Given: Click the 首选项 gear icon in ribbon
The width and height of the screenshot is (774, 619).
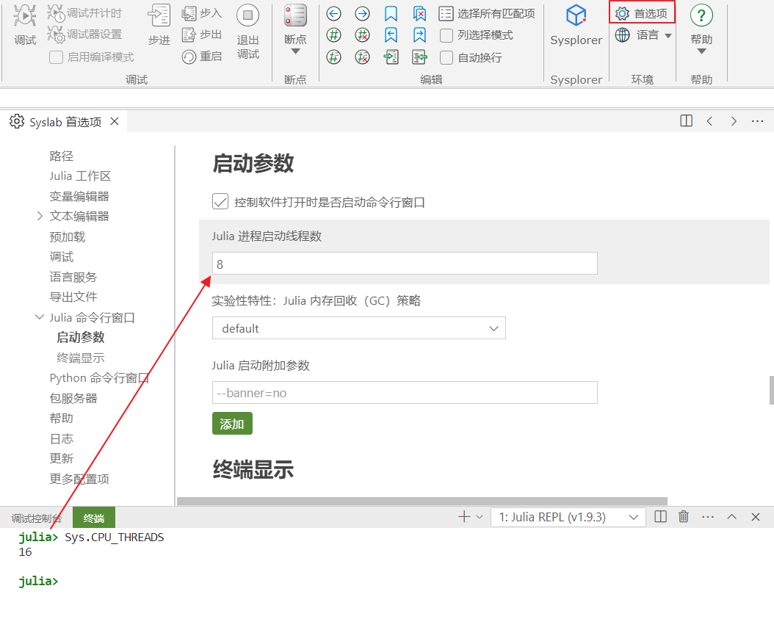Looking at the screenshot, I should [622, 13].
